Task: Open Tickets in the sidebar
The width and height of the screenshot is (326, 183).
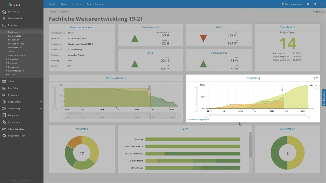Action: [12, 81]
